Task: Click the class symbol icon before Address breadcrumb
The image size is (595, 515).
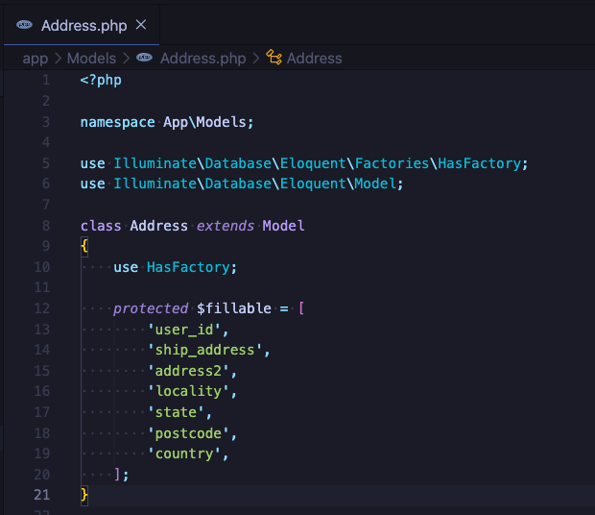Action: point(274,59)
